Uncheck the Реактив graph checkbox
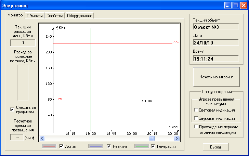 click(x=109, y=146)
